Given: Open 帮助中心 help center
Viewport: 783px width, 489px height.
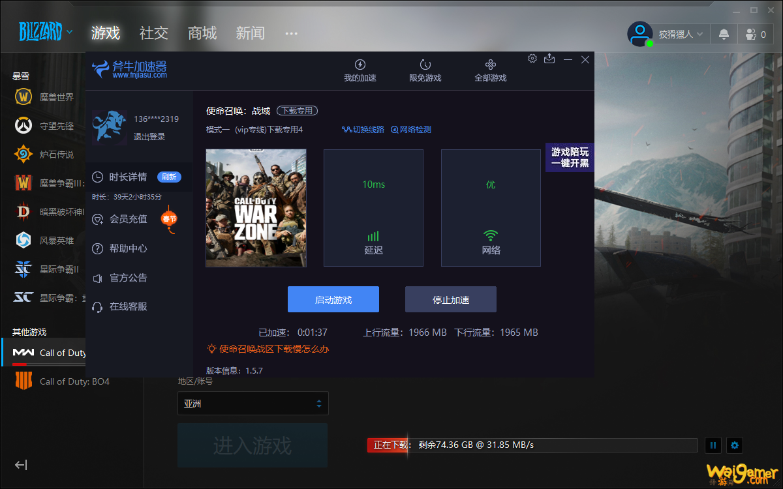Looking at the screenshot, I should pos(119,248).
